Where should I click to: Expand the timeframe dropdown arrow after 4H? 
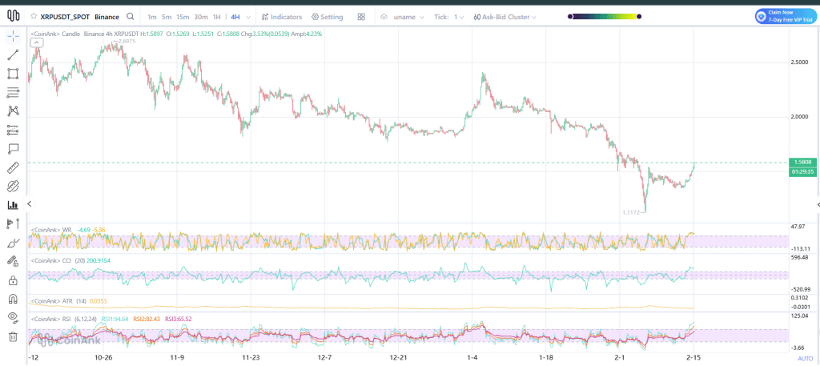(x=250, y=16)
